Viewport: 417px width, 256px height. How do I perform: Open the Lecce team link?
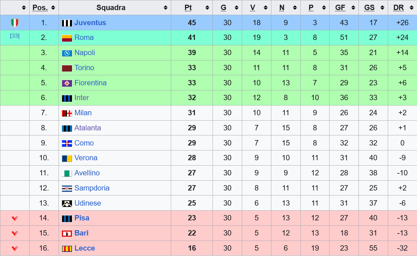pyautogui.click(x=85, y=248)
